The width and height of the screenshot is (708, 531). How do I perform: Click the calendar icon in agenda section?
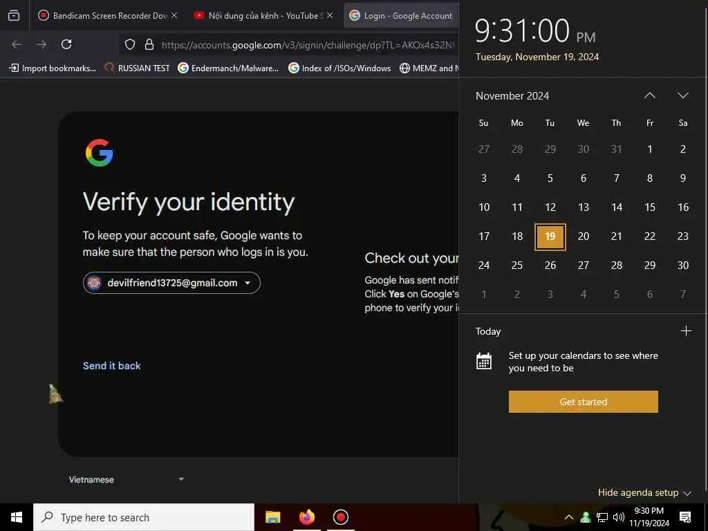(x=483, y=361)
